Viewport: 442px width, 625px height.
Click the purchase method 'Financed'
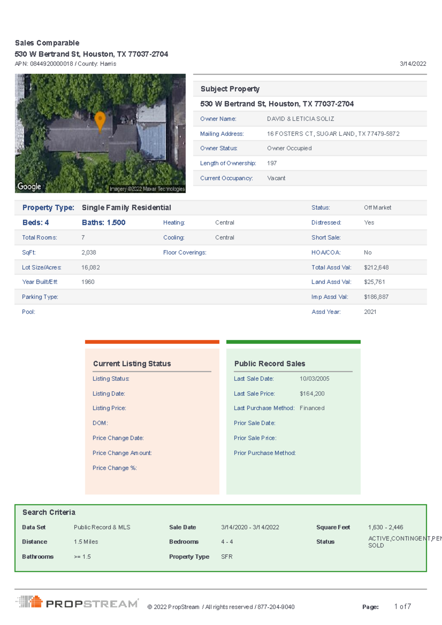coord(312,408)
